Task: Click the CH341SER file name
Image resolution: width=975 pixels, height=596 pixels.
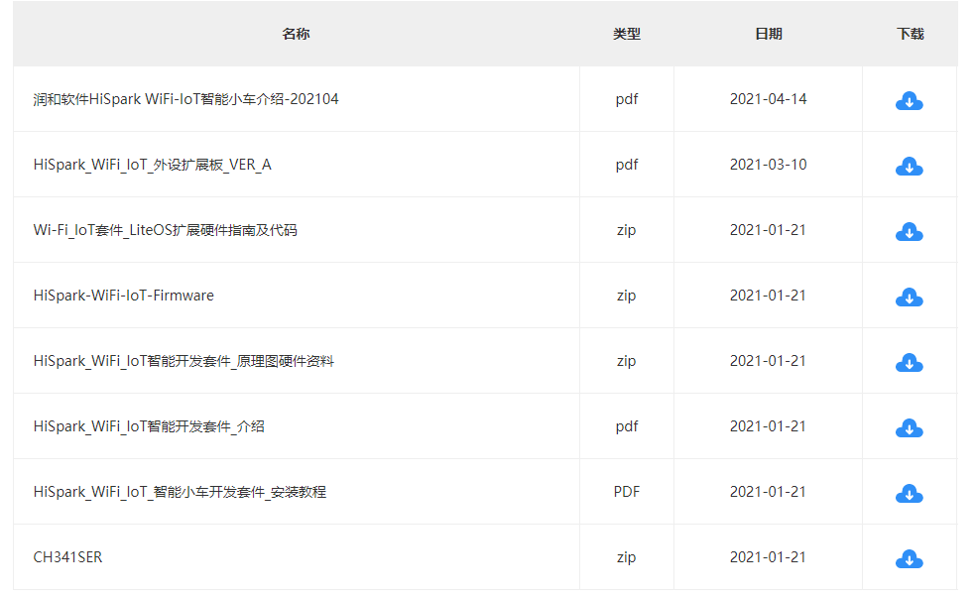Action: (x=67, y=557)
